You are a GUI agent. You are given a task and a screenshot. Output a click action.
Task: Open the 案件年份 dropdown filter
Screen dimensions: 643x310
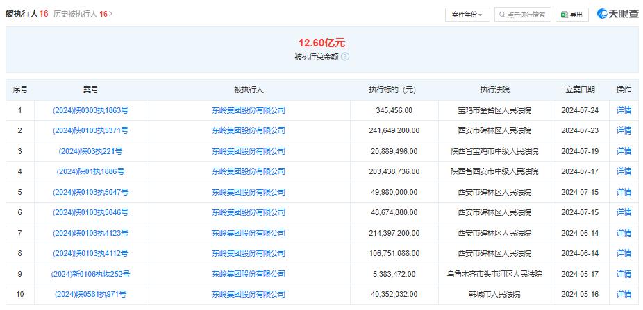[467, 15]
